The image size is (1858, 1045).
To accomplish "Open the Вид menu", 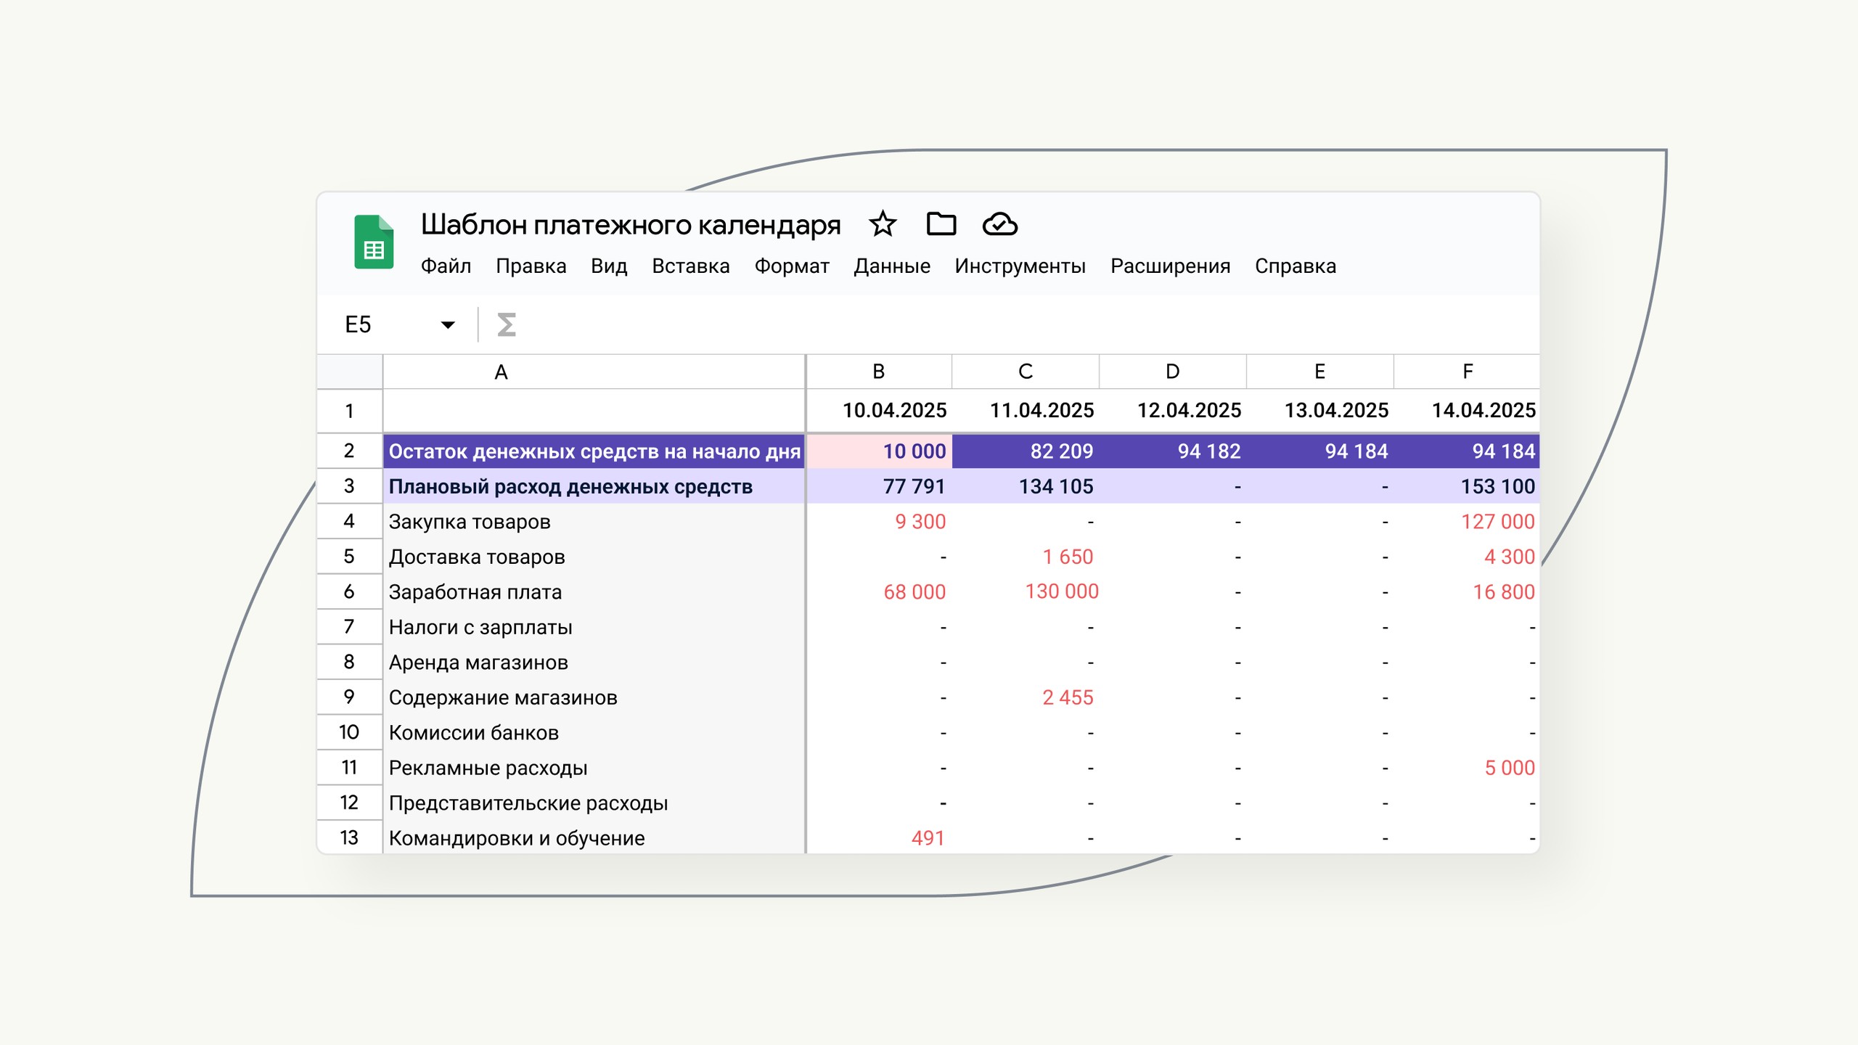I will click(608, 266).
